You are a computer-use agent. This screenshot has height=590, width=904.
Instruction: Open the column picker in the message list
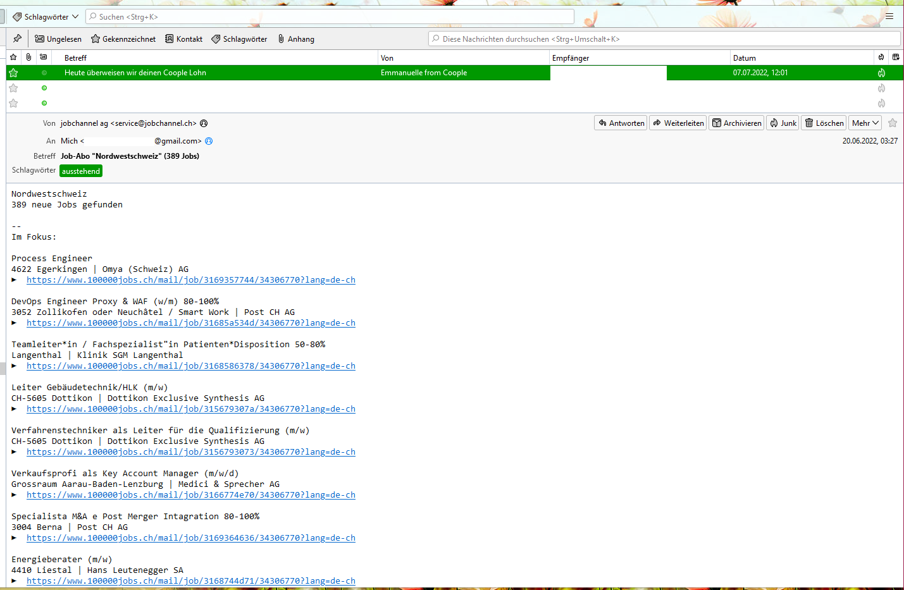pos(896,58)
